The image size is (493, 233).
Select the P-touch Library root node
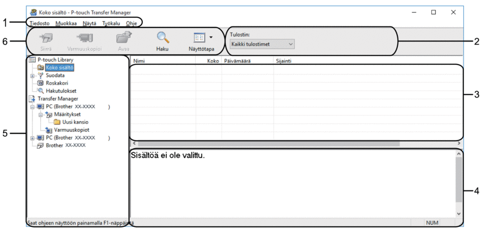pyautogui.click(x=55, y=59)
